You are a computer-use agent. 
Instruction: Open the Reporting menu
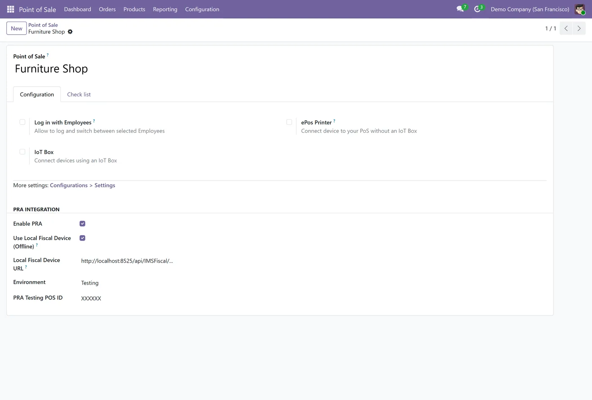pos(165,9)
